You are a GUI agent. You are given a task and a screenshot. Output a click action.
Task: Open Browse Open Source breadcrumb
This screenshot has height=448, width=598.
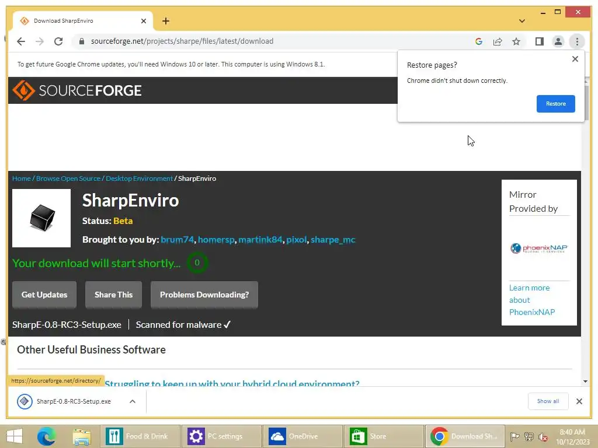pyautogui.click(x=68, y=178)
